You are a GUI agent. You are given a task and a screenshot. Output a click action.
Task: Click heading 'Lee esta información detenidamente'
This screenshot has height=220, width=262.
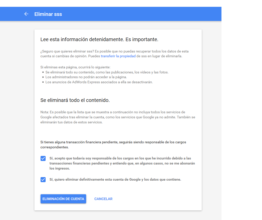click(x=99, y=39)
